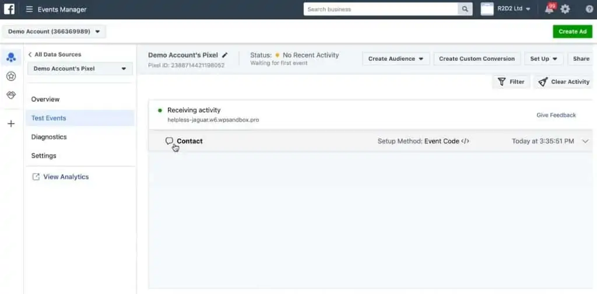Click the search magnifier button
Image resolution: width=597 pixels, height=294 pixels.
[465, 9]
